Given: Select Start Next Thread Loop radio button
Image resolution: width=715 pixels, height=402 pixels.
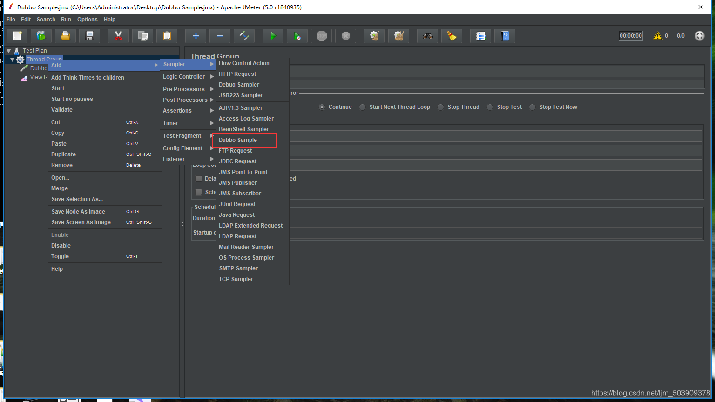Looking at the screenshot, I should [363, 107].
